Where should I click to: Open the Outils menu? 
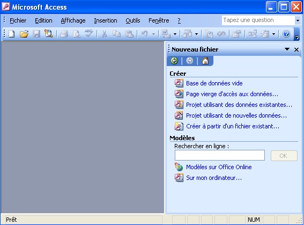pyautogui.click(x=133, y=20)
